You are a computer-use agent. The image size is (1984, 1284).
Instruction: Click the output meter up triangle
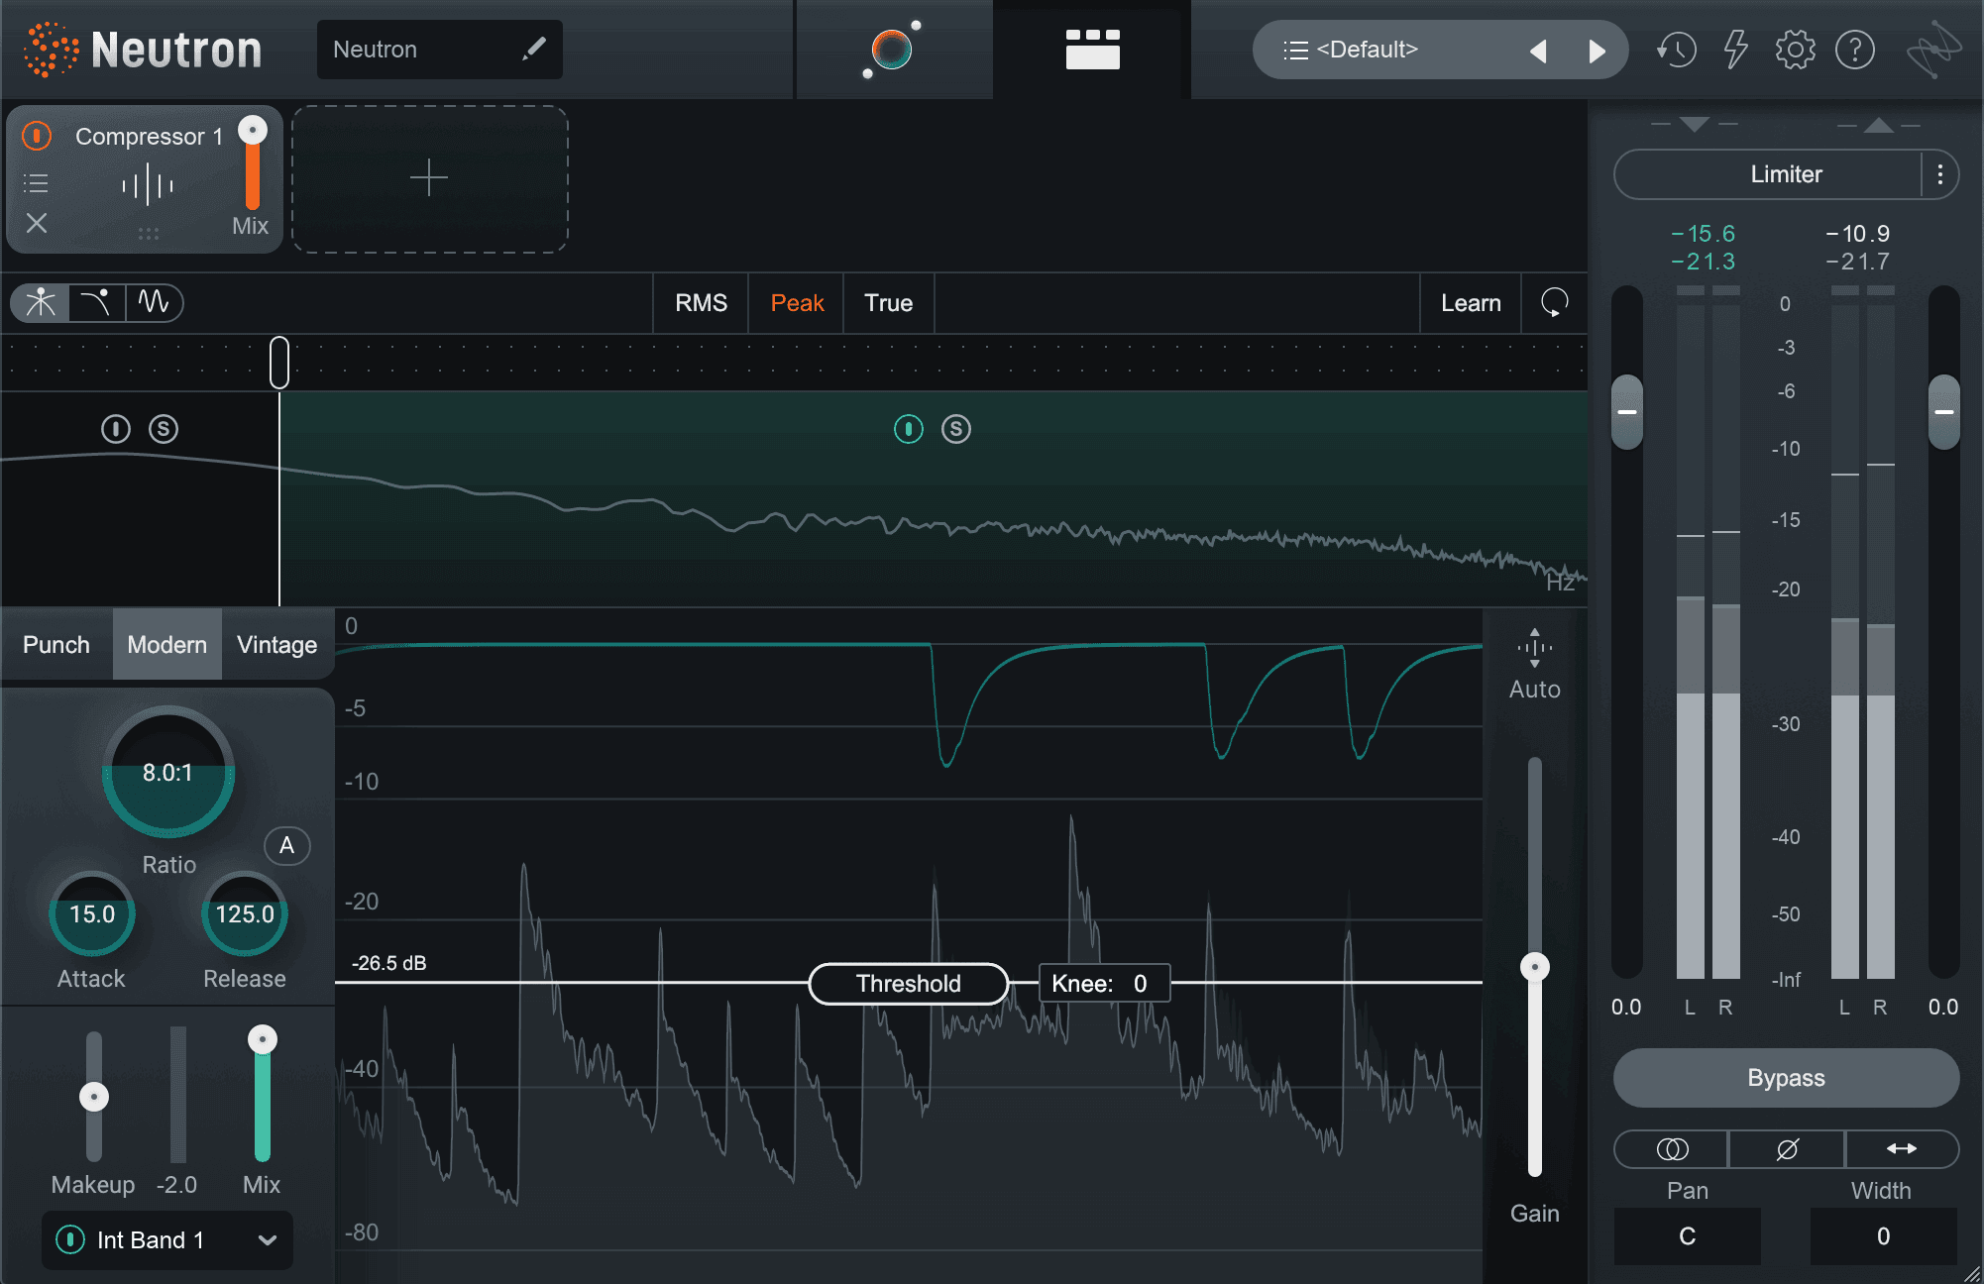tap(1878, 125)
